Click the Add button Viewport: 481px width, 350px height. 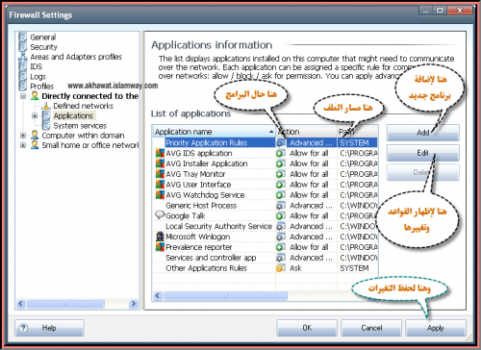(x=422, y=133)
